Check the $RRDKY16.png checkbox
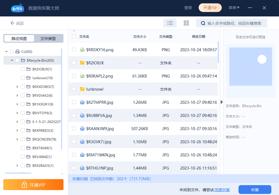 tap(74, 50)
